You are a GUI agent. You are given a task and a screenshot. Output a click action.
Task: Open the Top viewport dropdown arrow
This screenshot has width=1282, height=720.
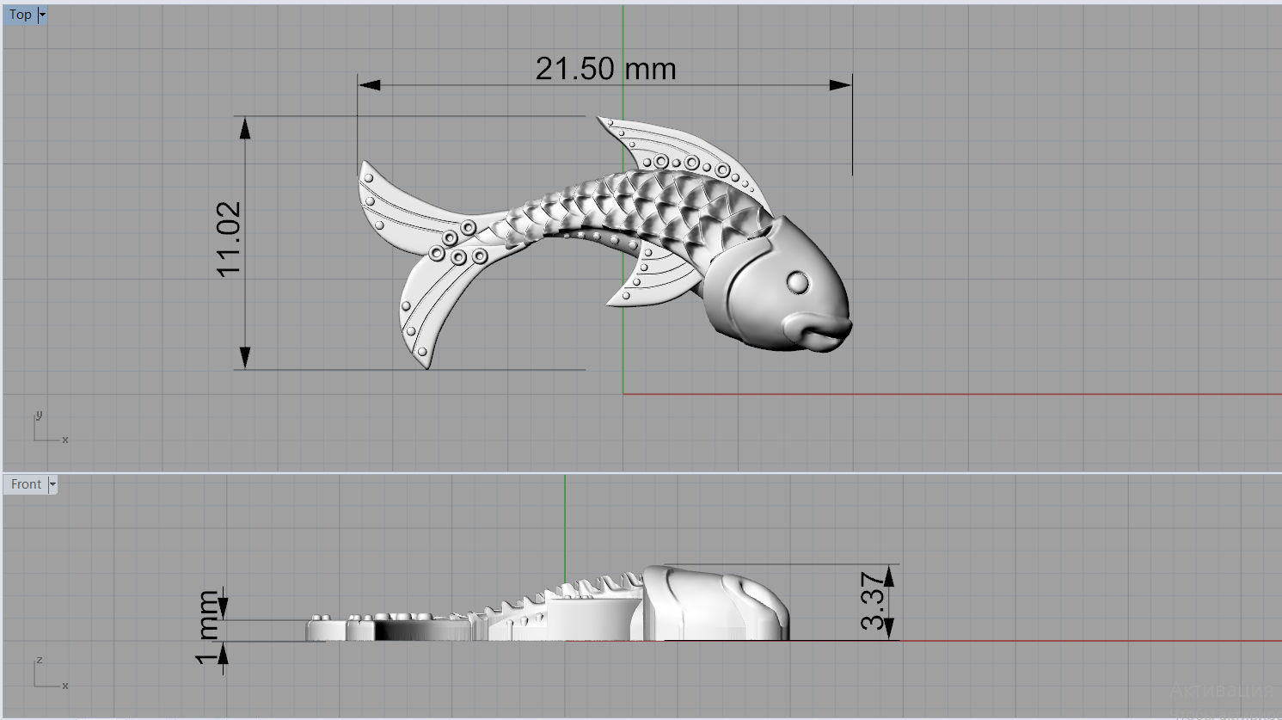[42, 15]
